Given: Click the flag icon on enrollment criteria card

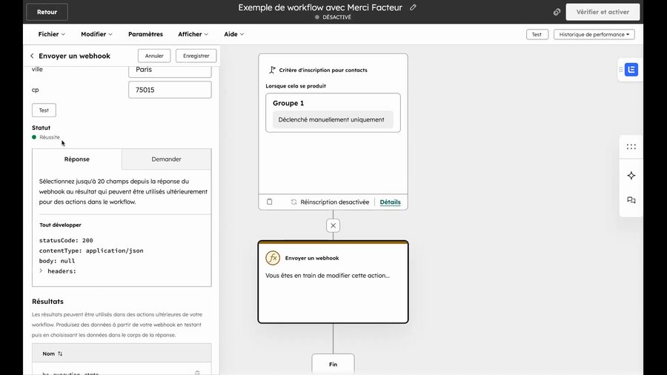Looking at the screenshot, I should coord(272,70).
